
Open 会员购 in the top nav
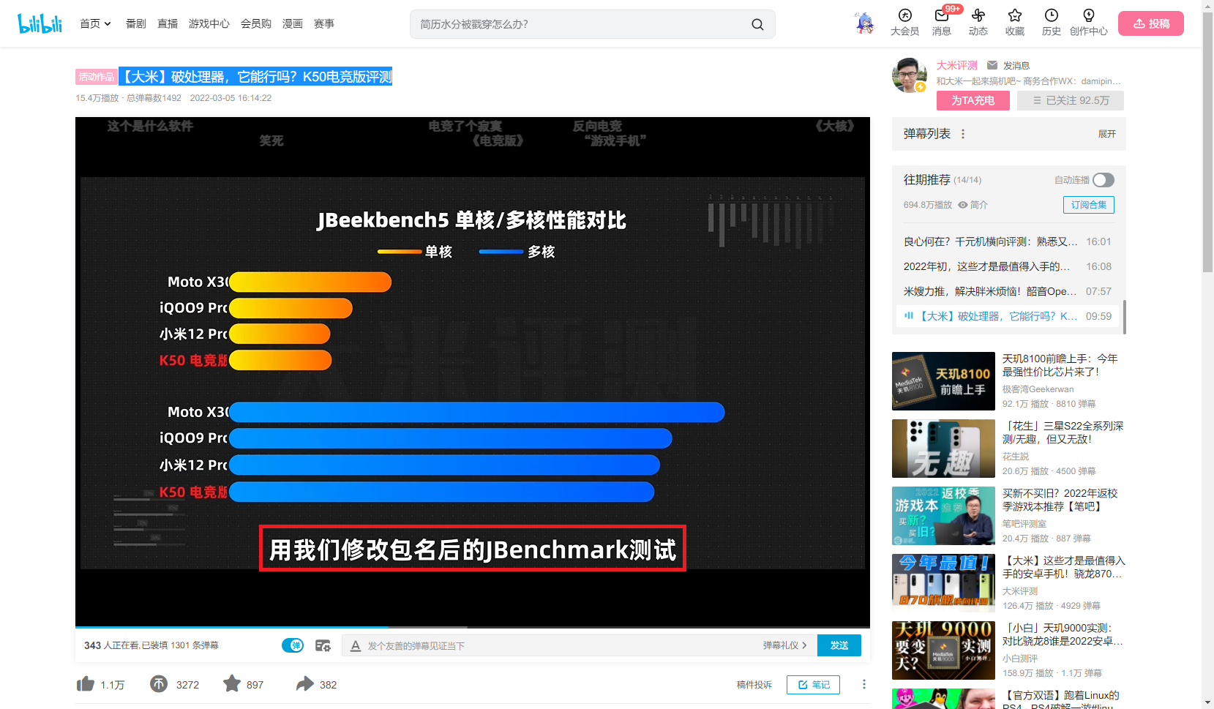pyautogui.click(x=256, y=23)
